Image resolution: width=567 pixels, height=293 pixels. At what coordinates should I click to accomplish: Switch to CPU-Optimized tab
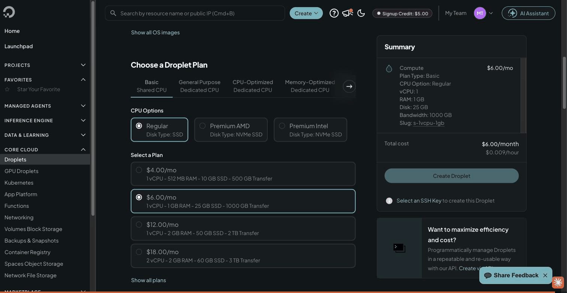pyautogui.click(x=252, y=86)
